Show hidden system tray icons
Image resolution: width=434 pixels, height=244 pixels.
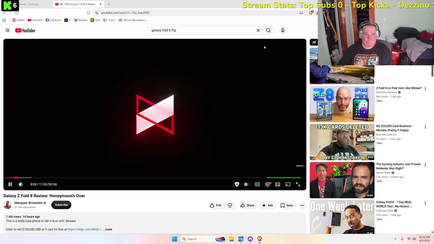[x=395, y=239]
